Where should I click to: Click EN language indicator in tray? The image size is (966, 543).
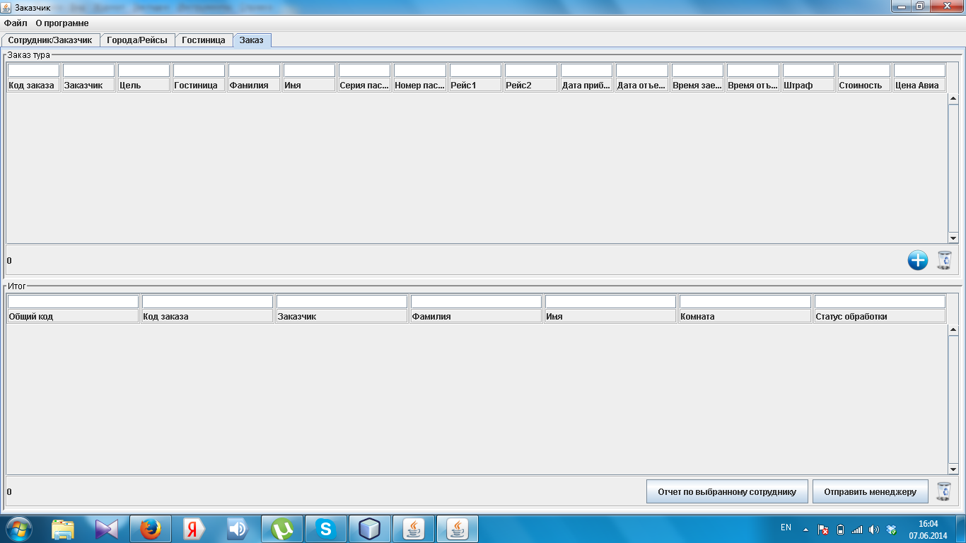pyautogui.click(x=786, y=527)
